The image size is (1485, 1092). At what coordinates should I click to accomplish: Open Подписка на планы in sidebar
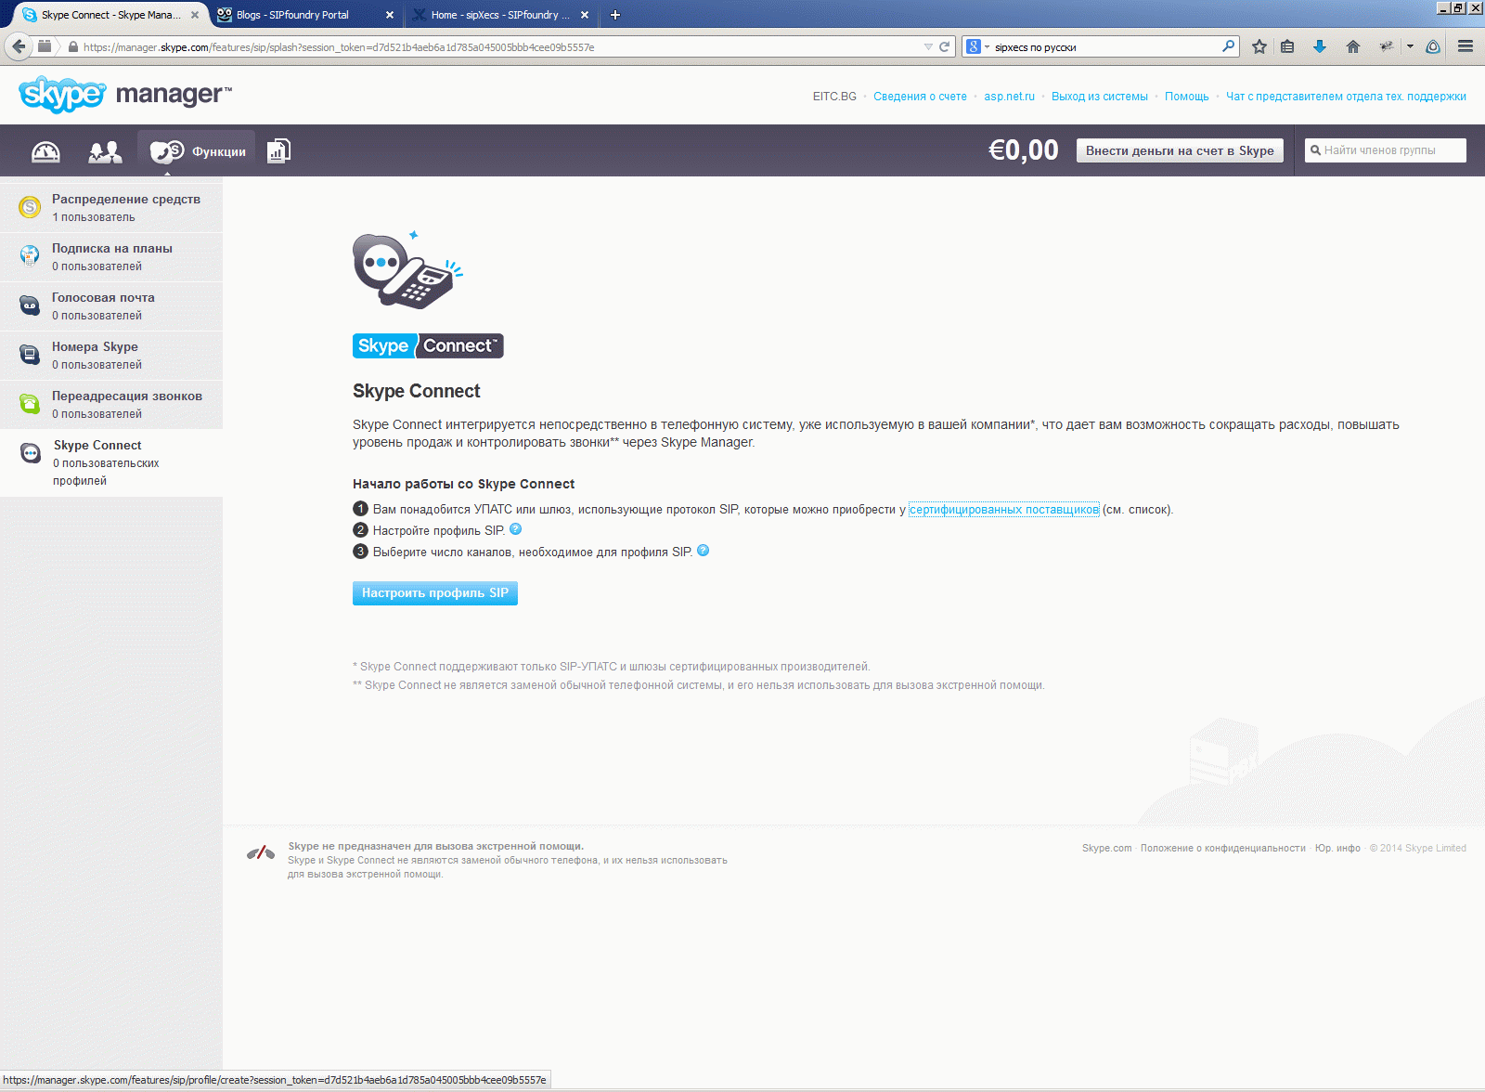pos(111,257)
